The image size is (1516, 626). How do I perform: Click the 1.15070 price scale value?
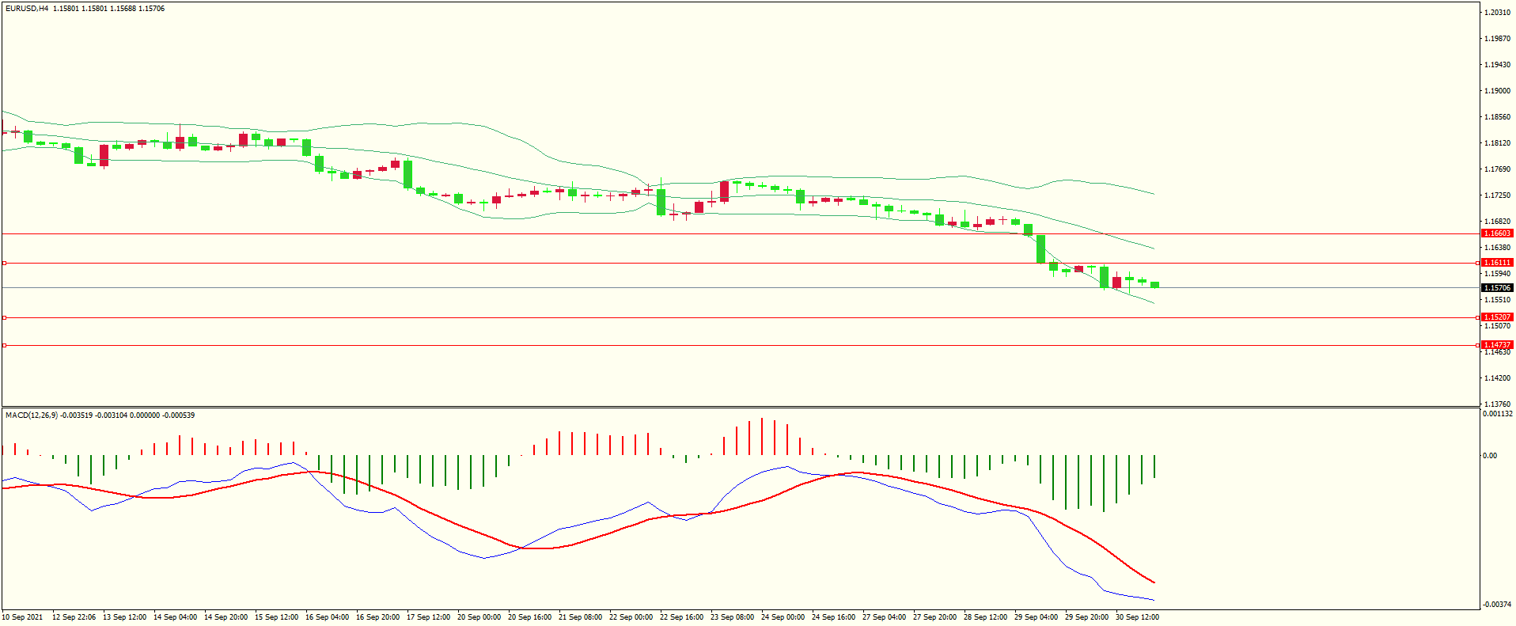pos(1498,326)
